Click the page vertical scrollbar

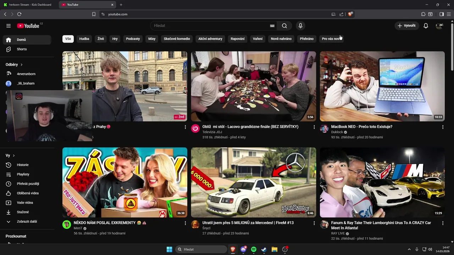point(452,46)
